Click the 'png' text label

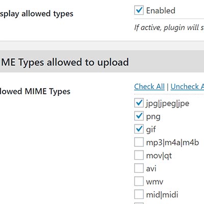153,117
